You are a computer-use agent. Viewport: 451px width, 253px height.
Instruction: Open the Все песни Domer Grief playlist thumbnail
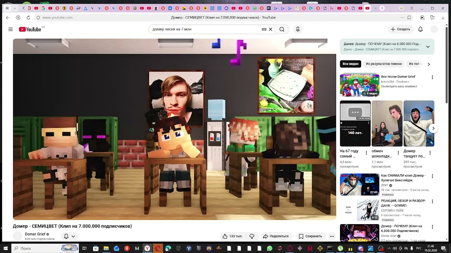(x=359, y=85)
